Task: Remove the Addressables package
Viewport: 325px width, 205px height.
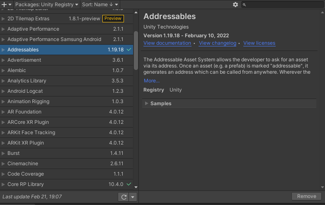Action: click(x=307, y=196)
